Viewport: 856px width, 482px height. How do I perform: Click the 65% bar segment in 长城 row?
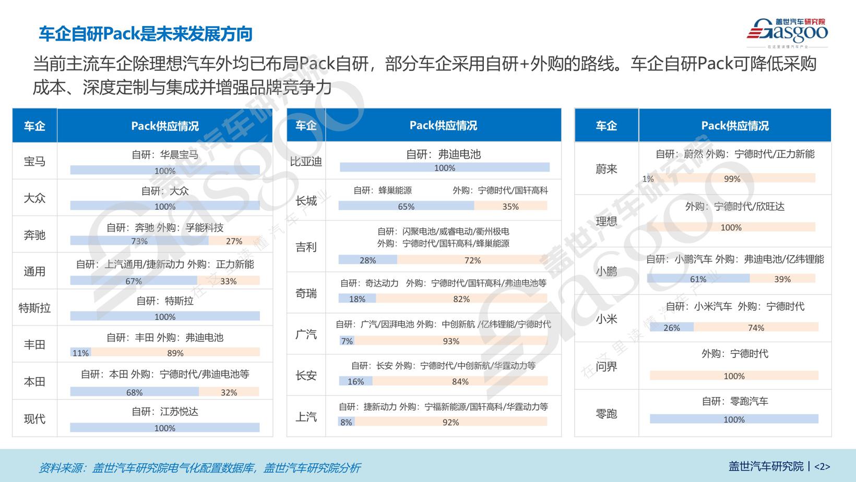(406, 206)
